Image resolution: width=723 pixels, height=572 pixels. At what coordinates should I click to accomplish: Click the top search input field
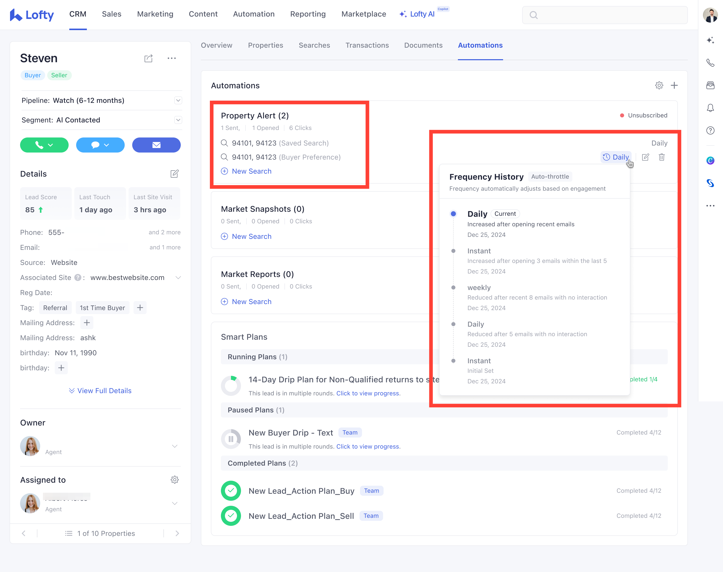click(605, 15)
